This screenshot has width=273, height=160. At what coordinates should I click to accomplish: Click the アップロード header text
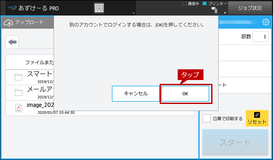point(29,22)
